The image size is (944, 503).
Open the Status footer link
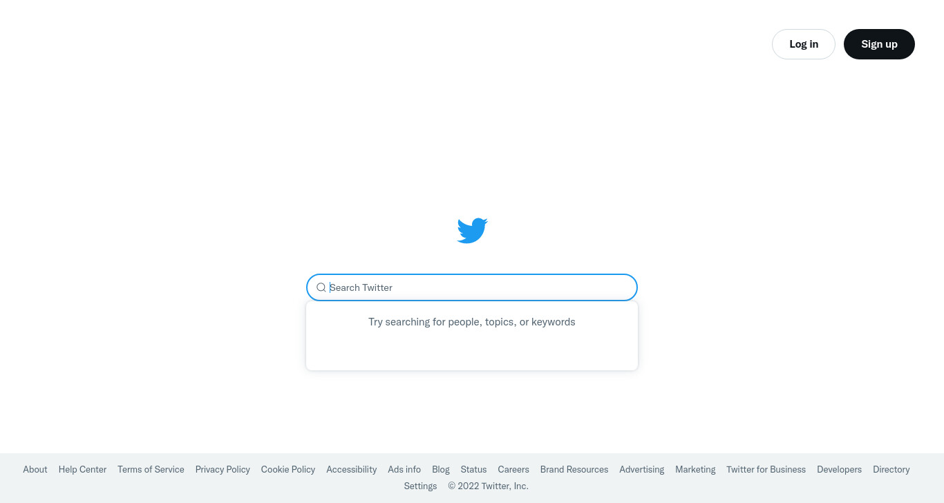coord(473,469)
